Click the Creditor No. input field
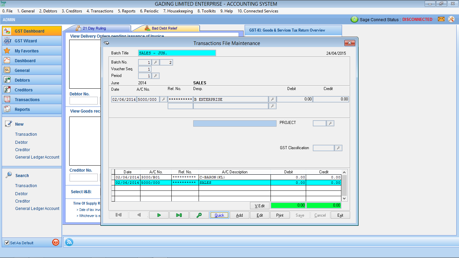The height and width of the screenshot is (258, 459). pyautogui.click(x=84, y=177)
